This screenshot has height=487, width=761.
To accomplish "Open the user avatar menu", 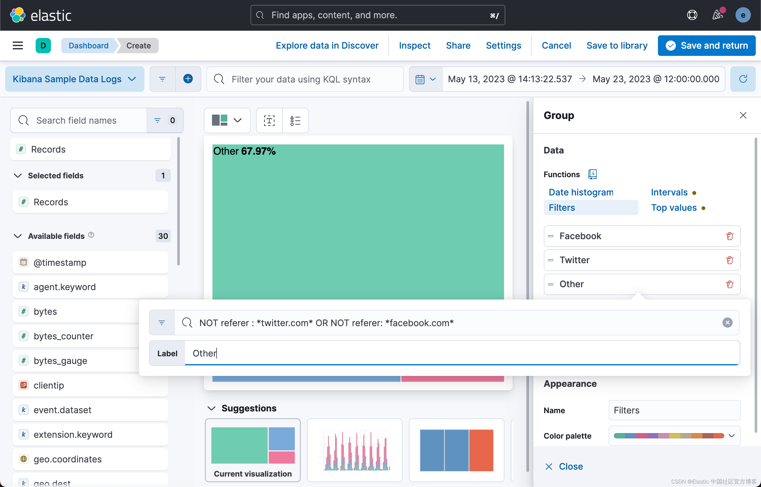I will tap(743, 15).
